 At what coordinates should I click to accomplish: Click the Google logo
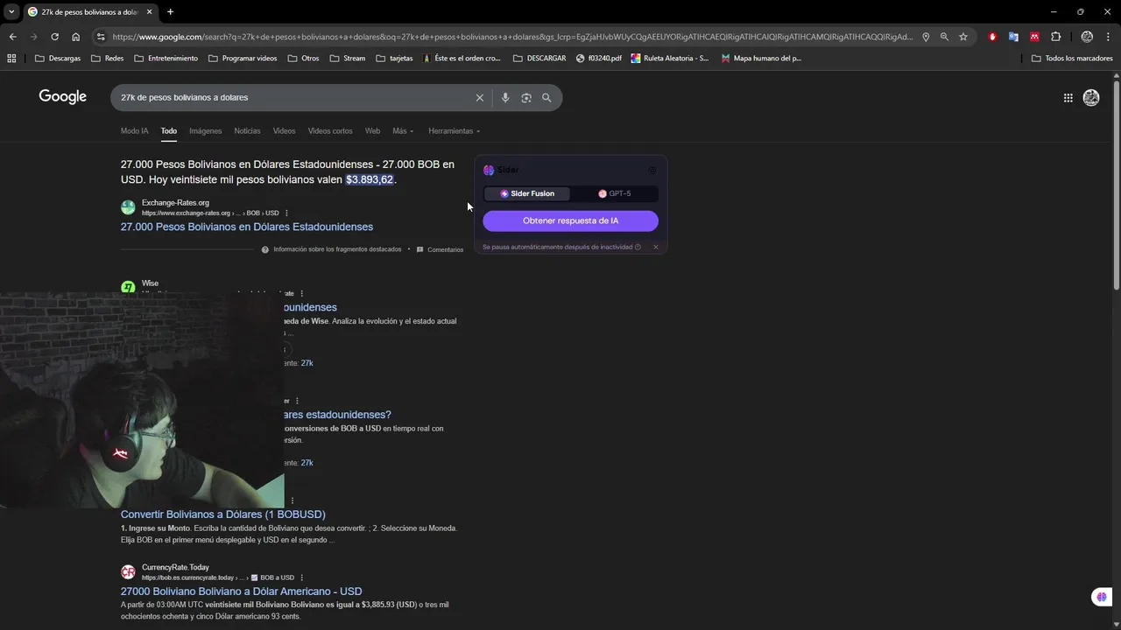[x=62, y=97]
